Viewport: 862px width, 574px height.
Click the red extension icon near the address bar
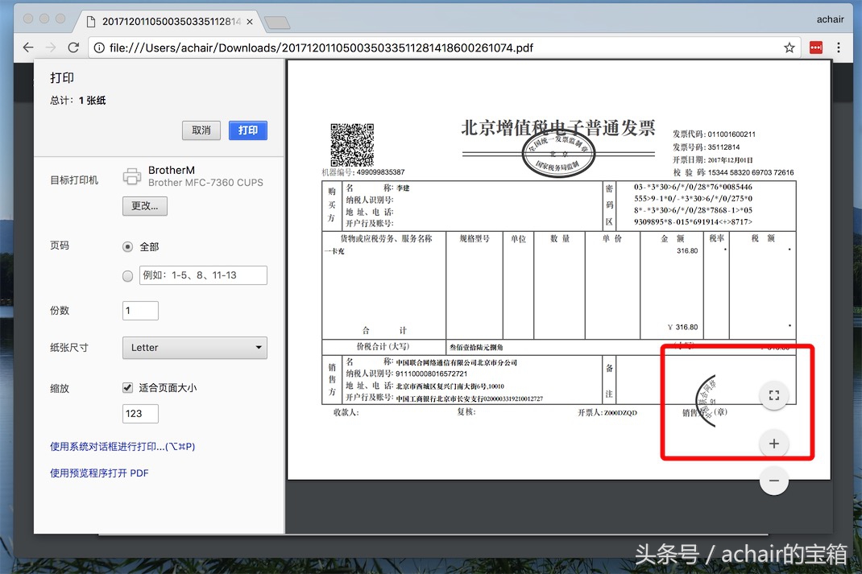(815, 47)
